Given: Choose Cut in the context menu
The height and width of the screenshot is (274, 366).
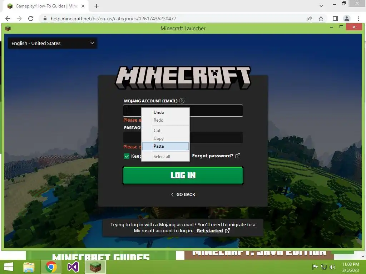Looking at the screenshot, I should click(165, 131).
